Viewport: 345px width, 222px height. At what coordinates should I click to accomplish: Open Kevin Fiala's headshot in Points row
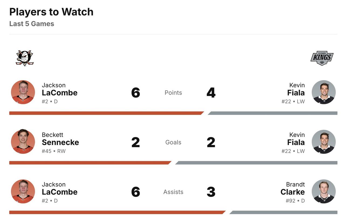[x=323, y=92]
